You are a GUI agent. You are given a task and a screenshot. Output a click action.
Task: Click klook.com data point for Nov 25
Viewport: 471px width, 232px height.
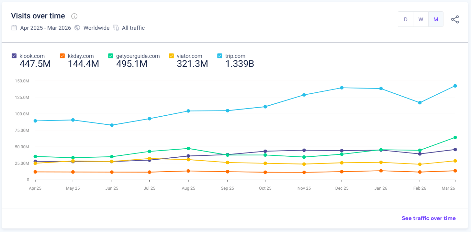[x=304, y=150]
